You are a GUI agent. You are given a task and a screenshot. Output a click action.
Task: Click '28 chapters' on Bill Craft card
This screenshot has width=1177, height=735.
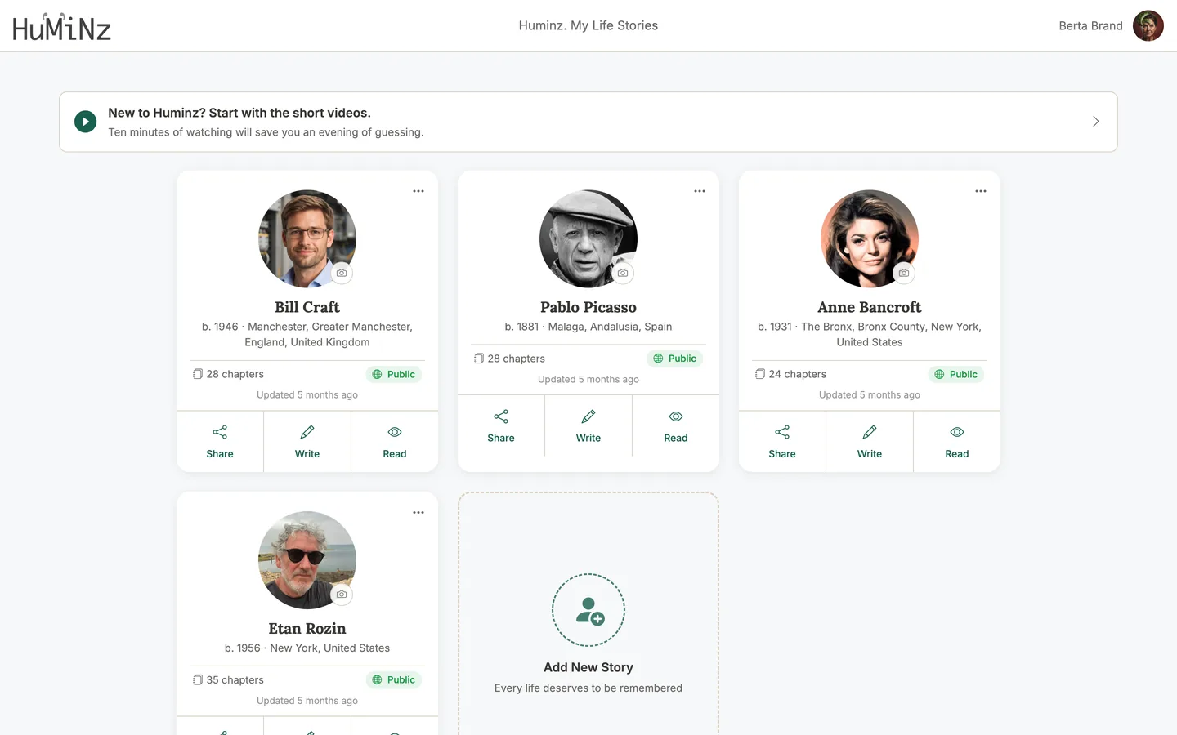pos(229,374)
